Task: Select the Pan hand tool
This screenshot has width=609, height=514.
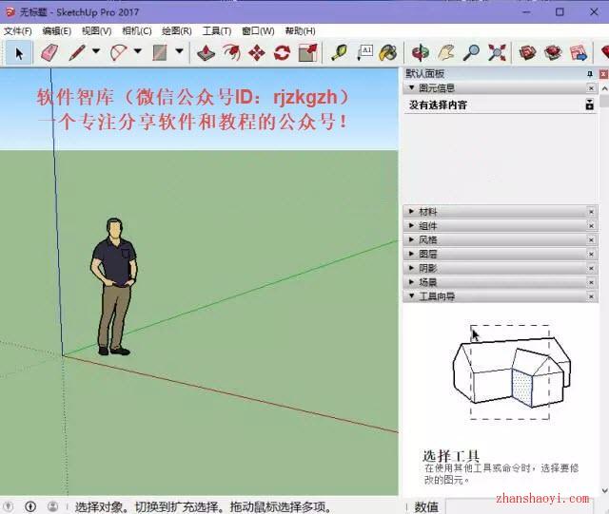Action: tap(446, 53)
